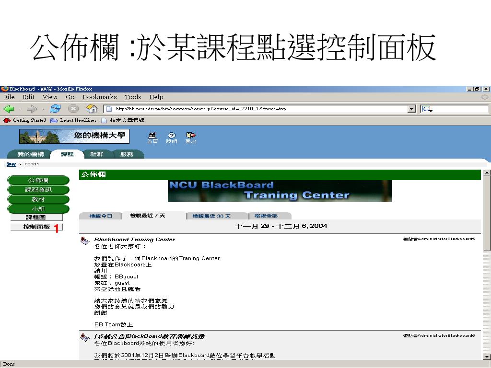Click the Firefox Forward arrow button
This screenshot has width=491, height=368.
(x=32, y=109)
